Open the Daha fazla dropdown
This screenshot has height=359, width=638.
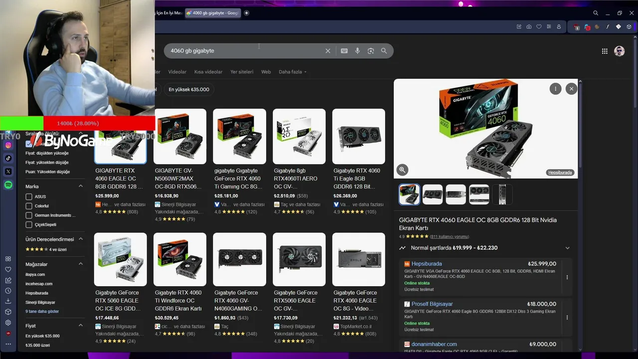pyautogui.click(x=293, y=72)
